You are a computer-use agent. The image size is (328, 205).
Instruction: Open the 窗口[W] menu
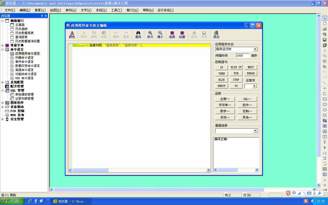click(x=132, y=10)
